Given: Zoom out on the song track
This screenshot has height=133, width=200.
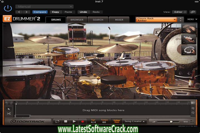Looking at the screenshot, I should click(193, 113).
